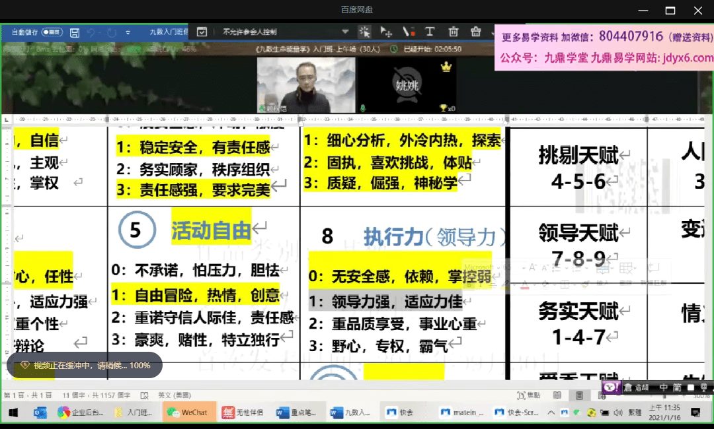Click the Word save disk icon
Screen dimensions: 714x429
(75, 32)
